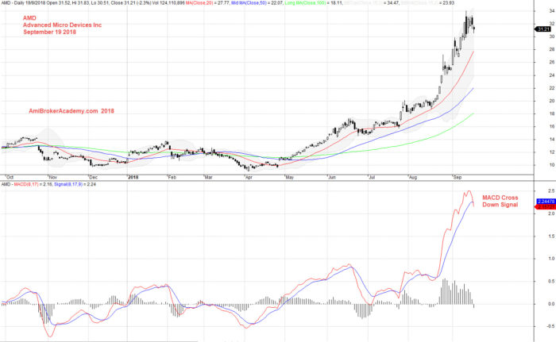The height and width of the screenshot is (342, 556).
Task: Click the 'Apr' month label
Action: [249, 177]
